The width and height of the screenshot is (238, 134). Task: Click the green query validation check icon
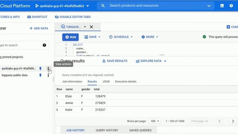[x=204, y=37]
